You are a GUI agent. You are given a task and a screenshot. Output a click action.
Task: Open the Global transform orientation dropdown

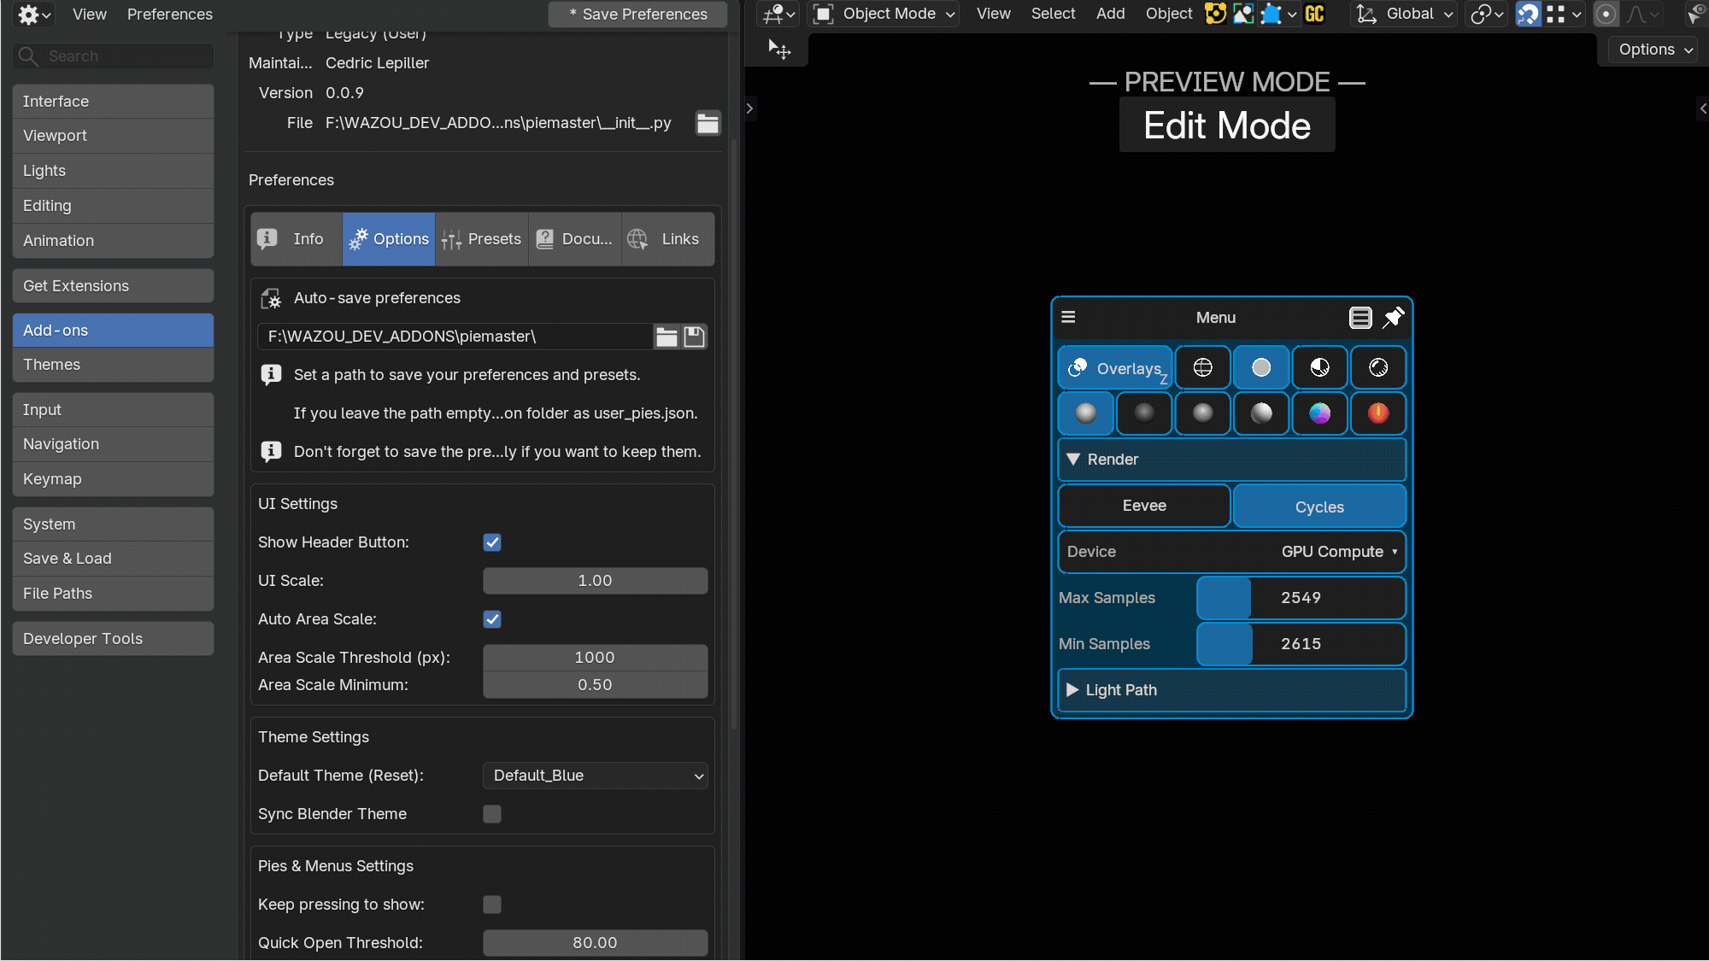tap(1403, 14)
